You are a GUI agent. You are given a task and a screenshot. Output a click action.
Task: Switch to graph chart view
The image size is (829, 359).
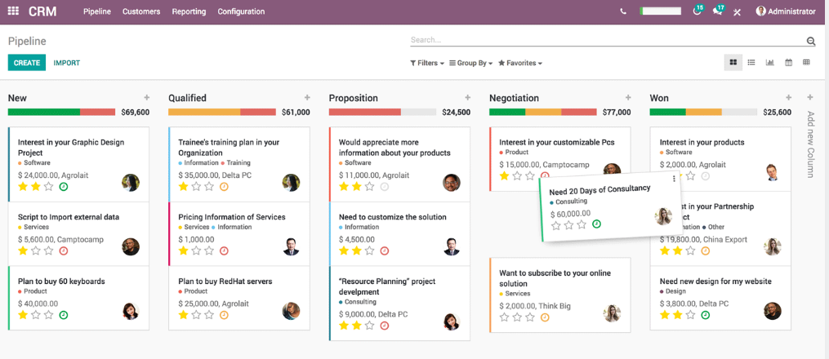[769, 62]
